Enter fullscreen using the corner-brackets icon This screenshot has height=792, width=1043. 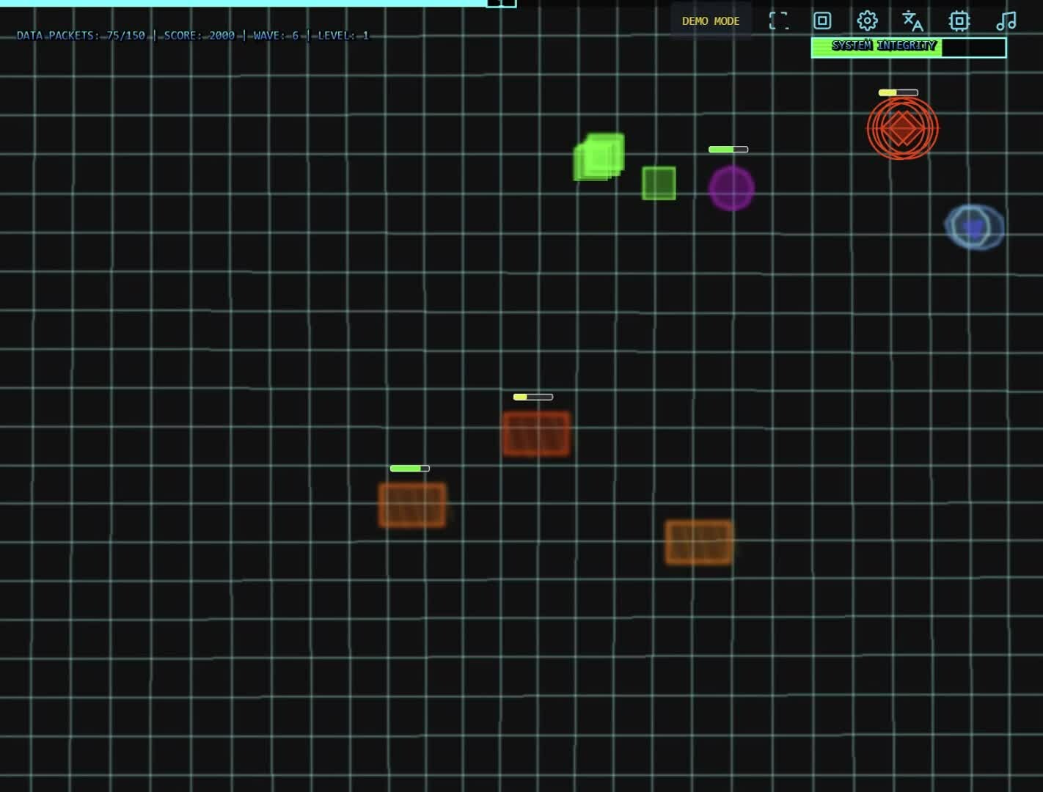[778, 21]
